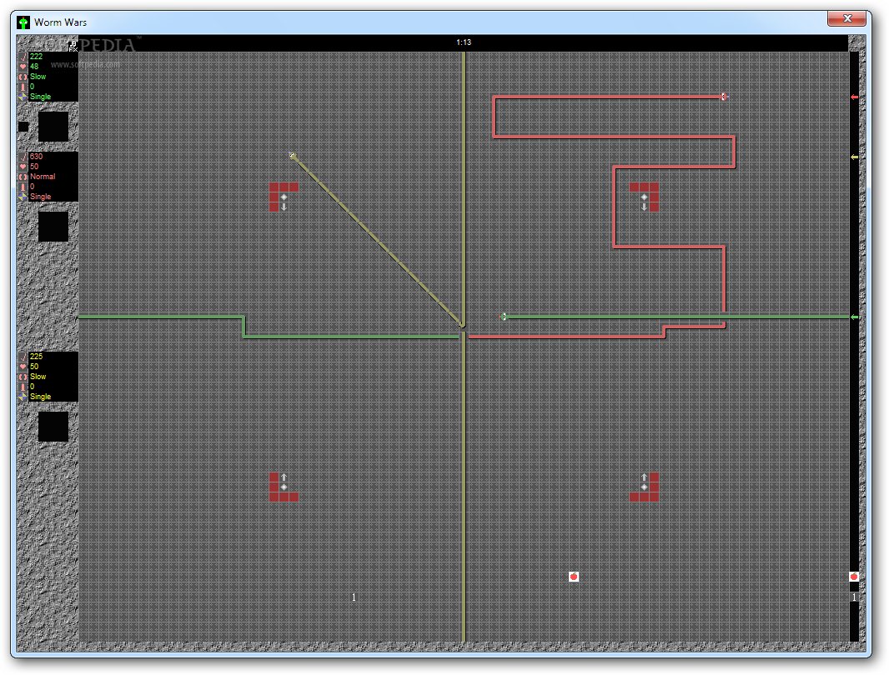889x675 pixels.
Task: Click the yellow player's lives value 50
Action: pyautogui.click(x=34, y=367)
